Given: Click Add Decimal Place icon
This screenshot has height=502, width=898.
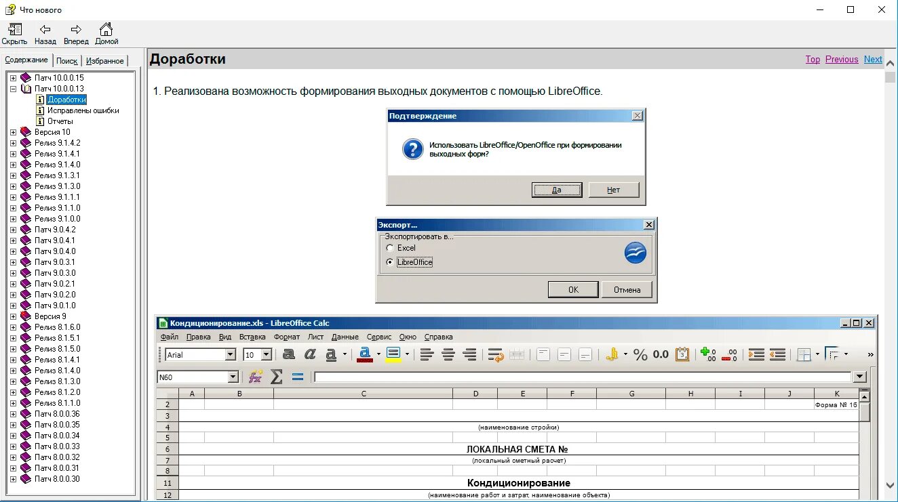Looking at the screenshot, I should coord(708,354).
